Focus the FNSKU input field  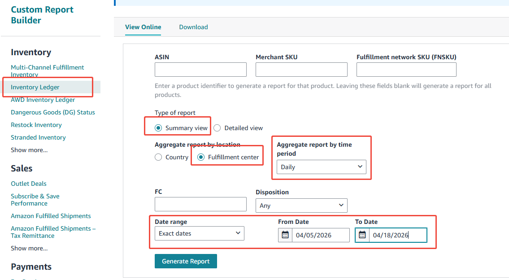406,70
